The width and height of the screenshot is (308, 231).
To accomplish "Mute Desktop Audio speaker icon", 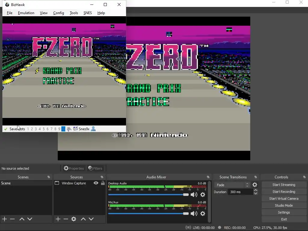I will pyautogui.click(x=194, y=195).
